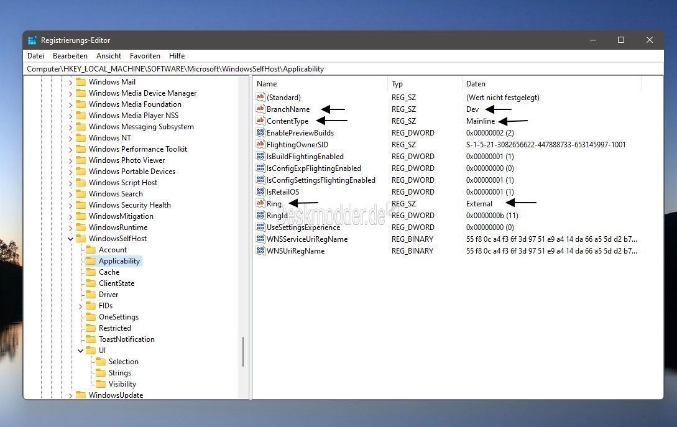Click the BranchName string value icon
This screenshot has height=427, width=677.
[x=260, y=109]
